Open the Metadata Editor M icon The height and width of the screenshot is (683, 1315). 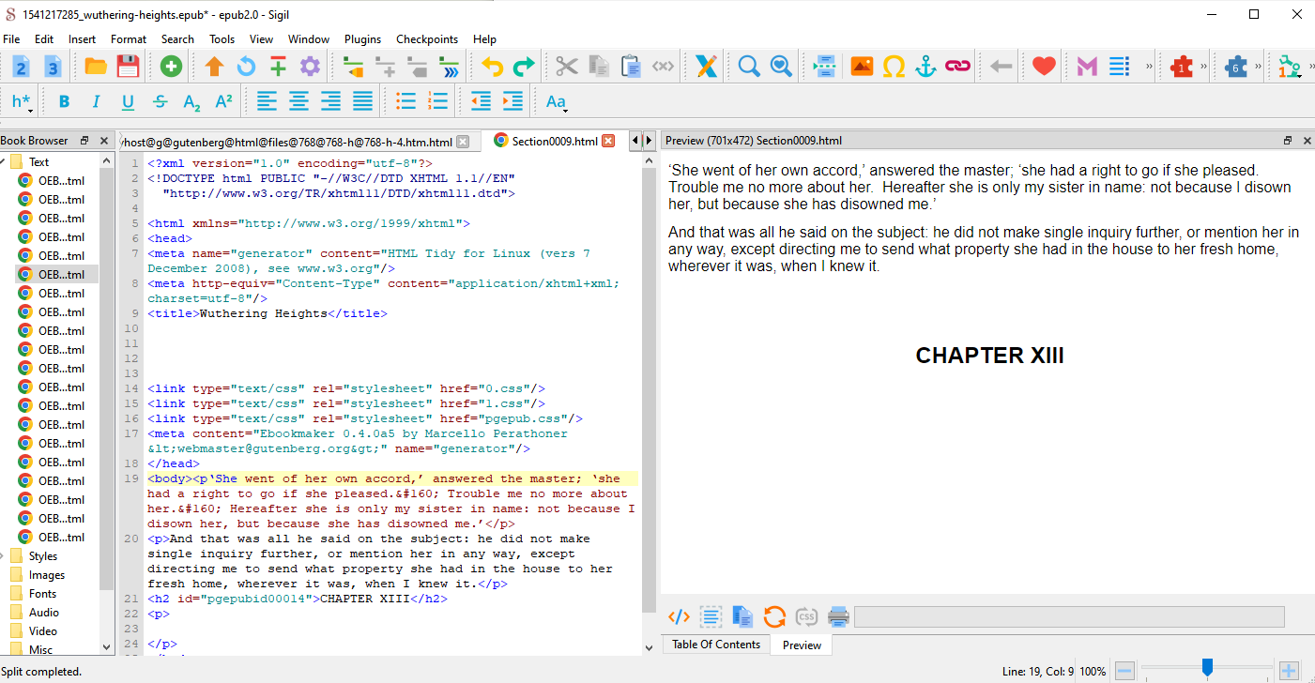1087,66
